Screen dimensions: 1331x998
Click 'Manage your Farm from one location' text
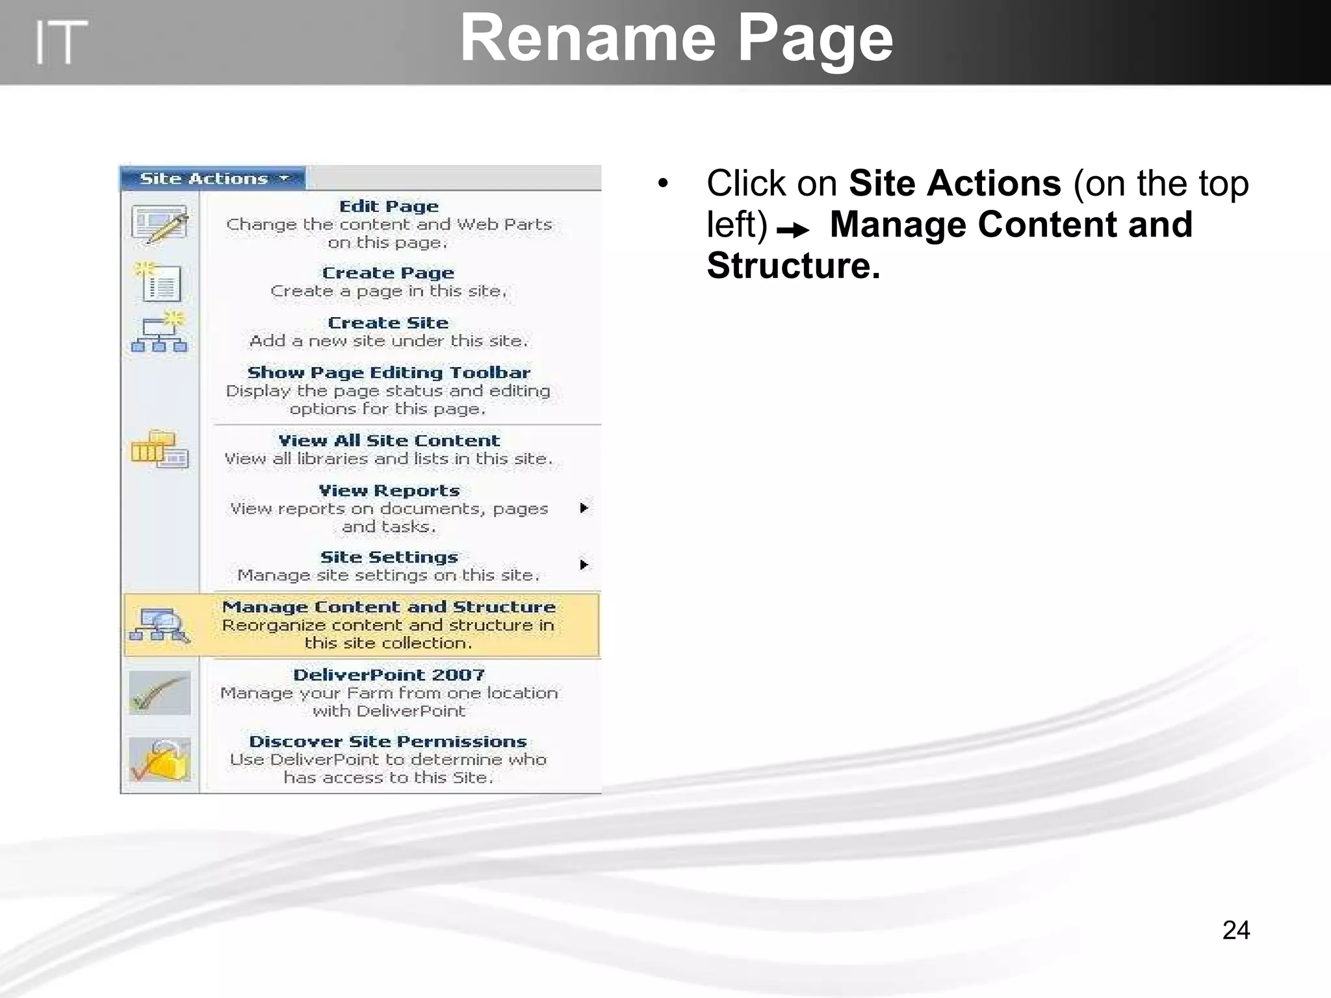point(389,693)
